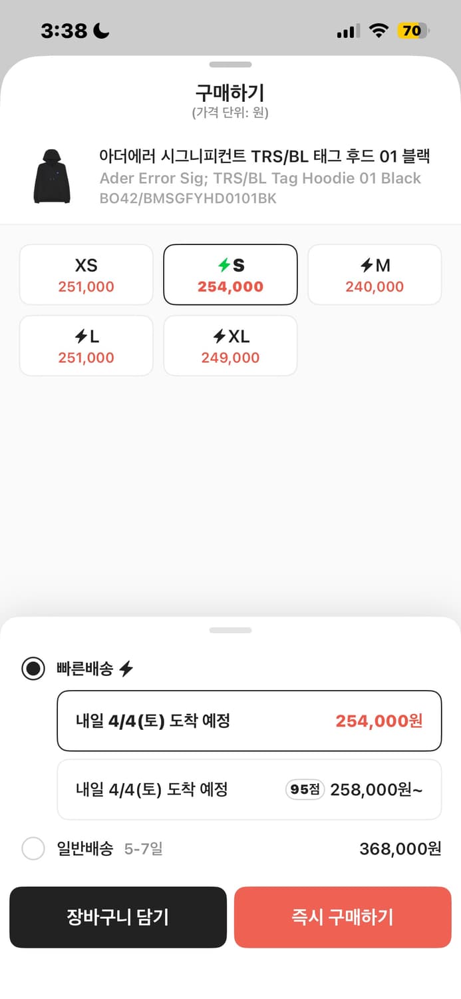Tap the moon Focus mode icon in status bar
This screenshot has height=999, width=461.
click(x=101, y=30)
